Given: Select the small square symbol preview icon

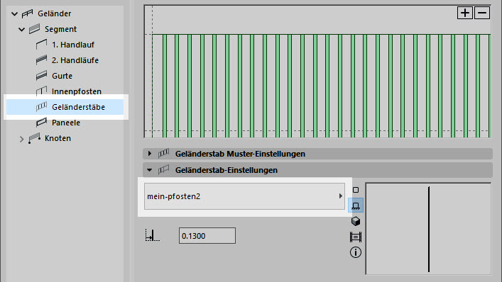Looking at the screenshot, I should coord(355,190).
